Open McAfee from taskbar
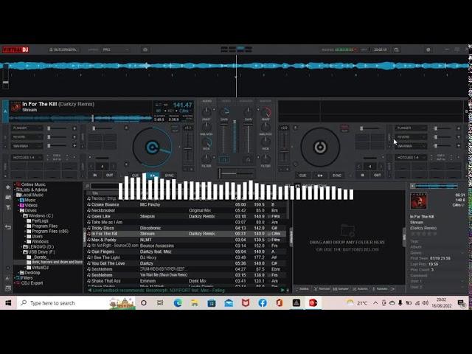Screen dimensions: 472x354 coord(246,303)
